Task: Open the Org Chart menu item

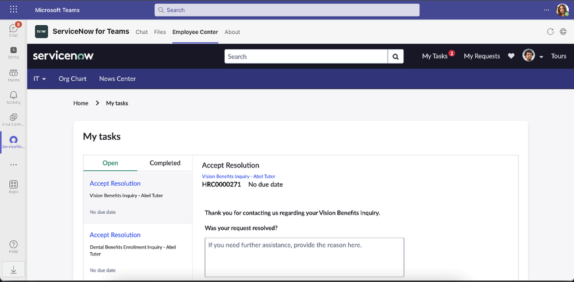Action: pyautogui.click(x=72, y=79)
